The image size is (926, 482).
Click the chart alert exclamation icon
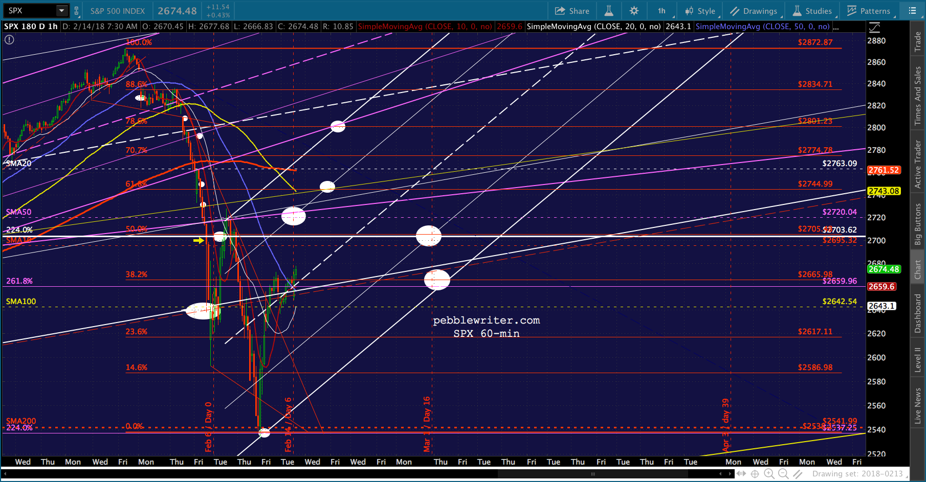click(9, 39)
